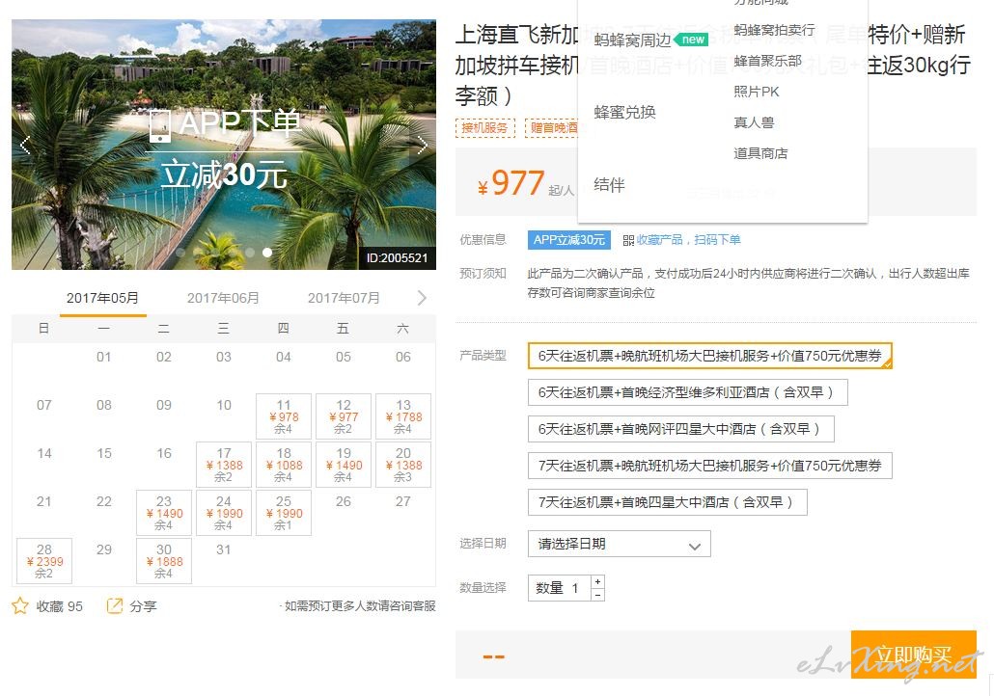This screenshot has height=696, width=994.
Task: Select 6天往返机票+晚航班机场大巴接机服务 product type
Action: (710, 356)
